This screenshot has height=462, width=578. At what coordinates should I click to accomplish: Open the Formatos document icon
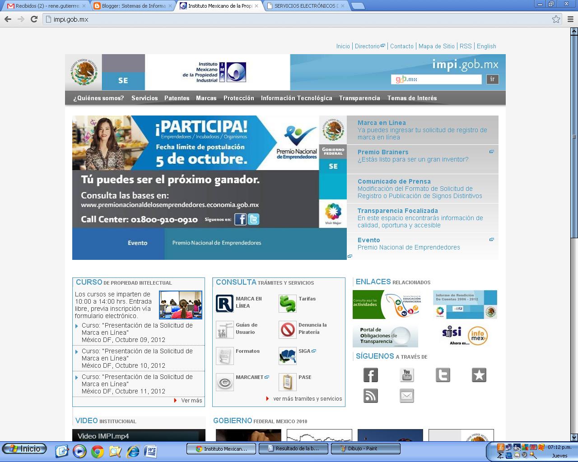(x=224, y=356)
